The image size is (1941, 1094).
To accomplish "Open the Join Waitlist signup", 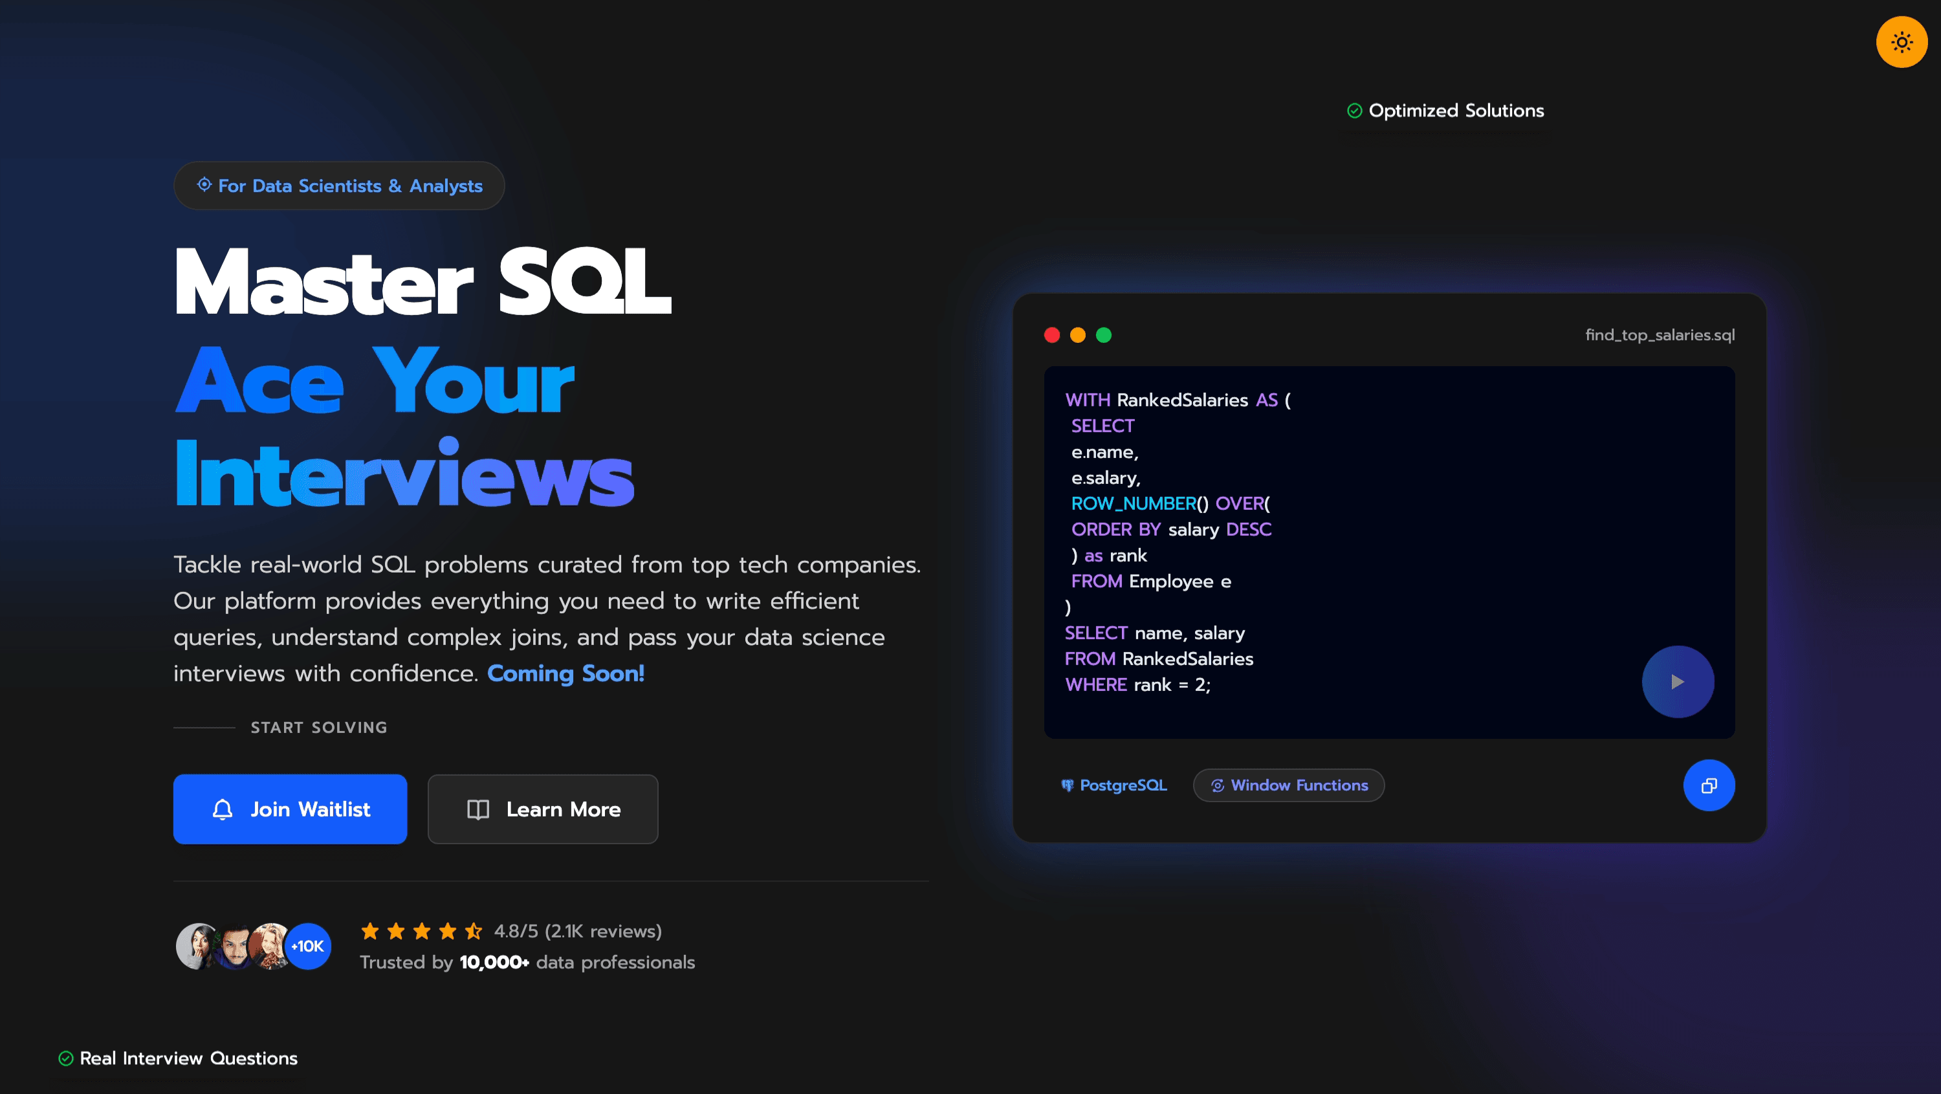I will tap(290, 809).
